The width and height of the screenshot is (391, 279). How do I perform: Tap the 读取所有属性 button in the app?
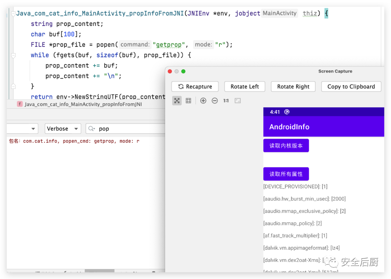click(x=286, y=174)
